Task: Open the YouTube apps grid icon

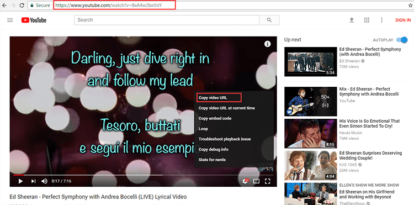Action: [x=367, y=20]
